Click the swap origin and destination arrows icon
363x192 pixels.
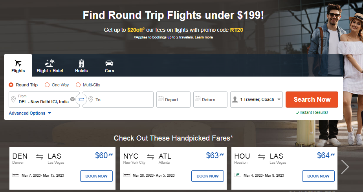click(x=81, y=99)
